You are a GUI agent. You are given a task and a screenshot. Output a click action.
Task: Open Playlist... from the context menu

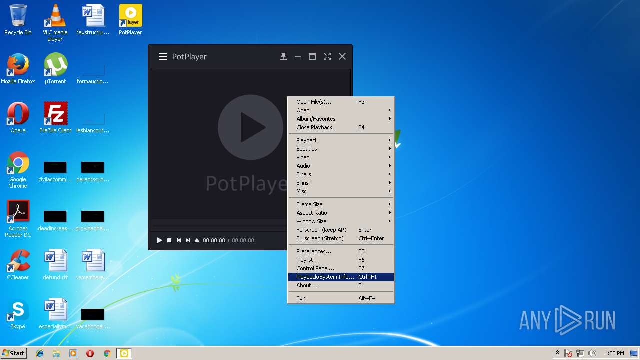tap(341, 260)
